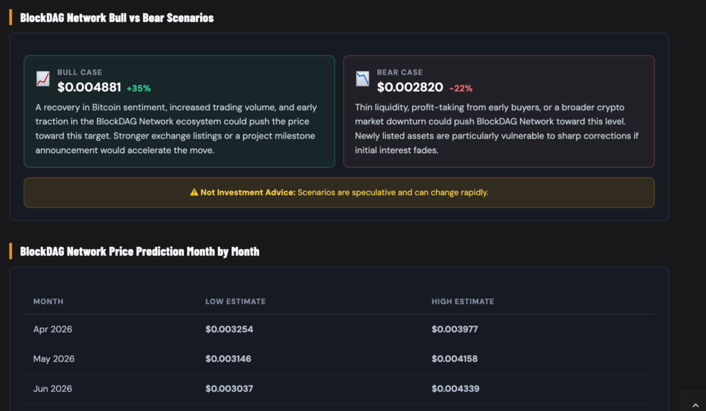Select the bull case price $0.004881
The height and width of the screenshot is (411, 706).
click(x=89, y=87)
